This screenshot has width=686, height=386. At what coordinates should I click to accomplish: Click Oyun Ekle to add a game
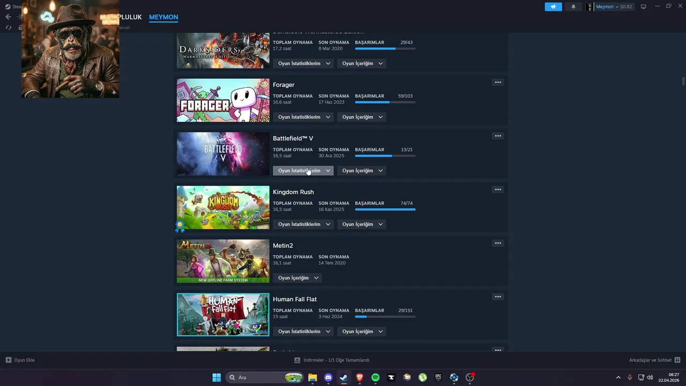[x=20, y=360]
